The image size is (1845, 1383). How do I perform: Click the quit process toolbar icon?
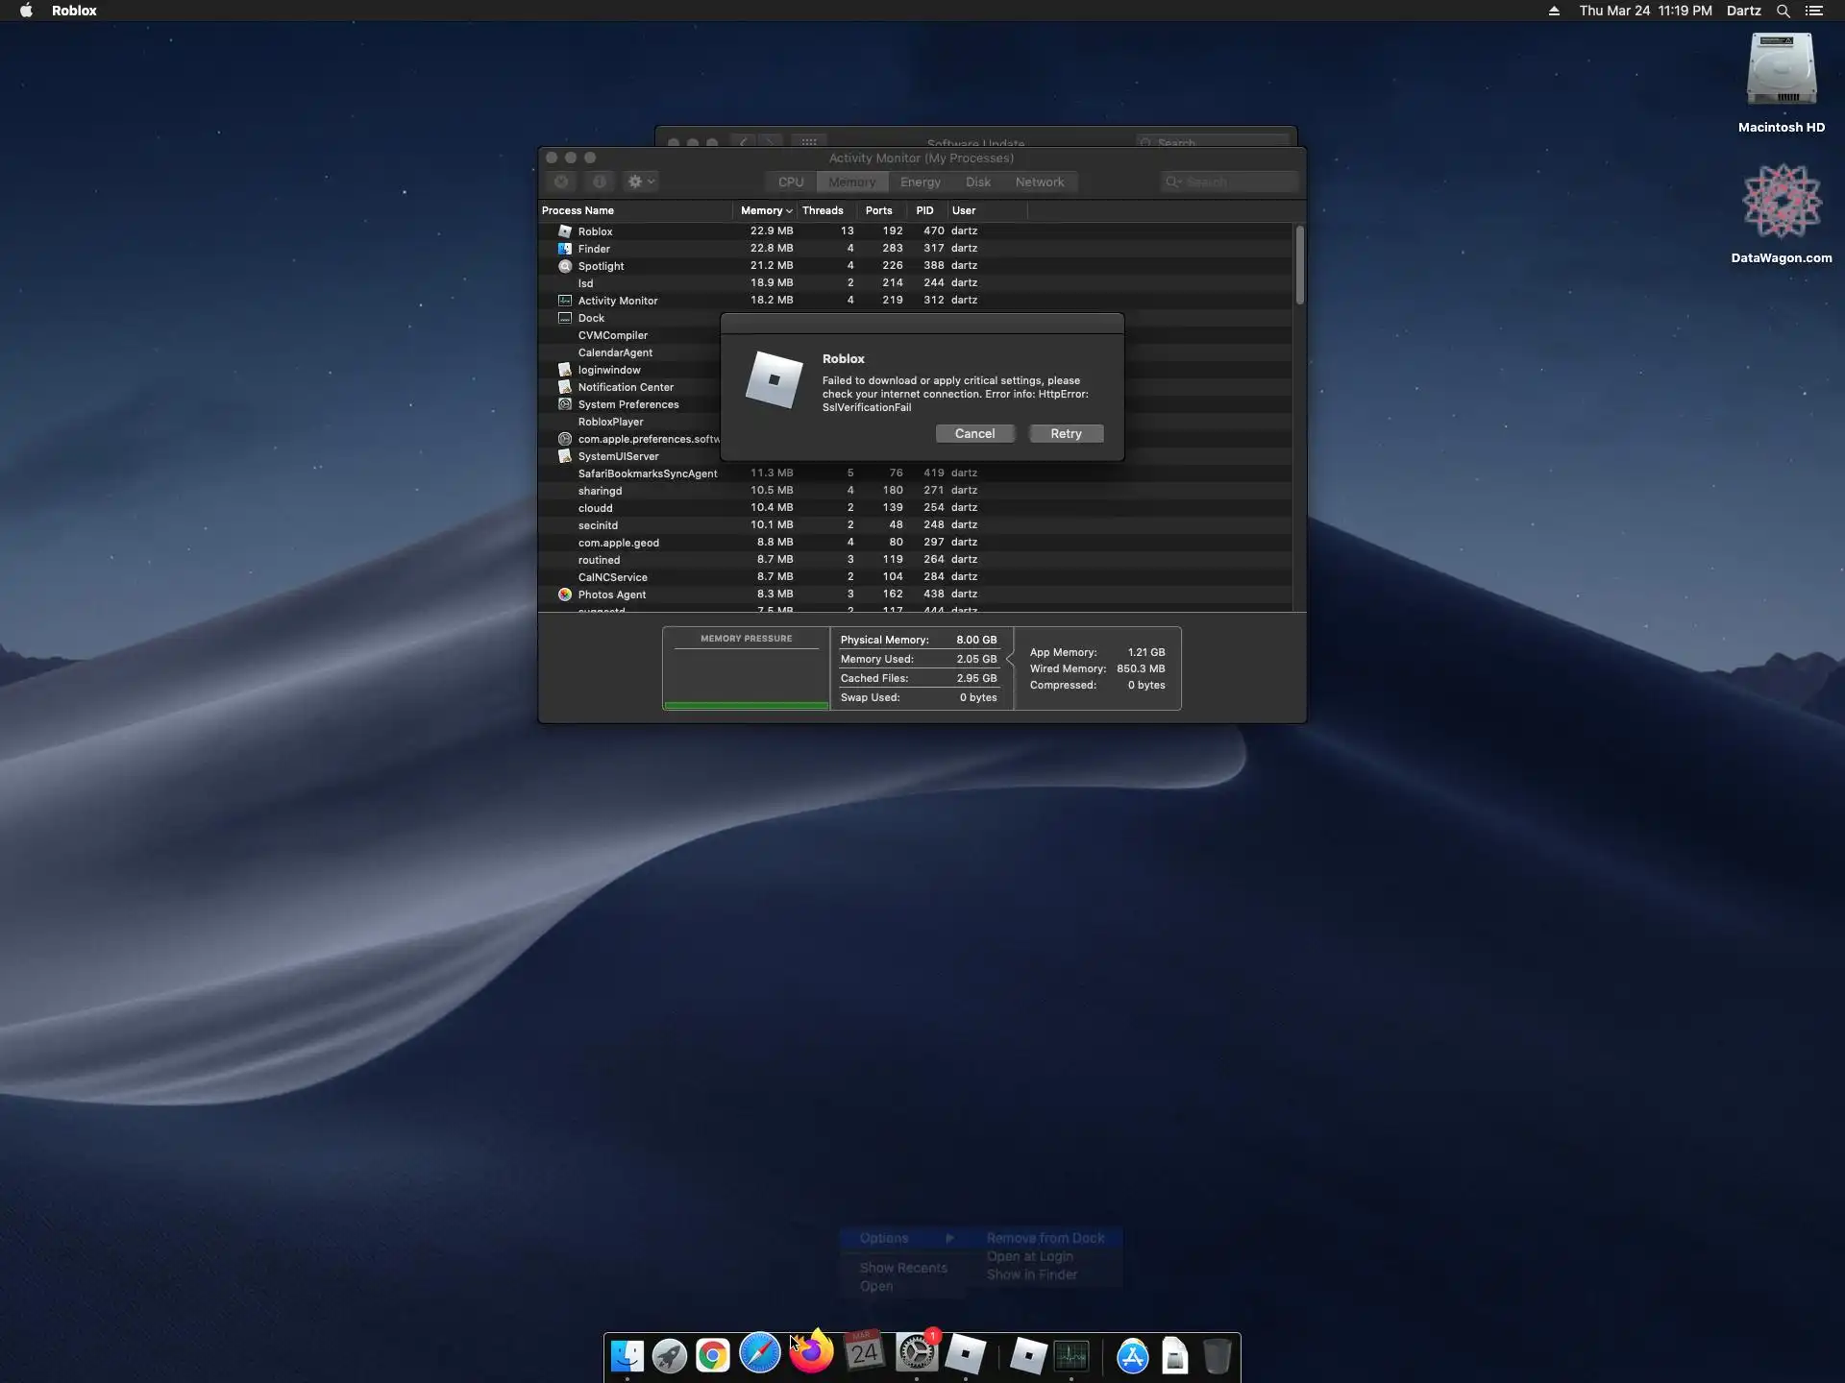pos(561,182)
